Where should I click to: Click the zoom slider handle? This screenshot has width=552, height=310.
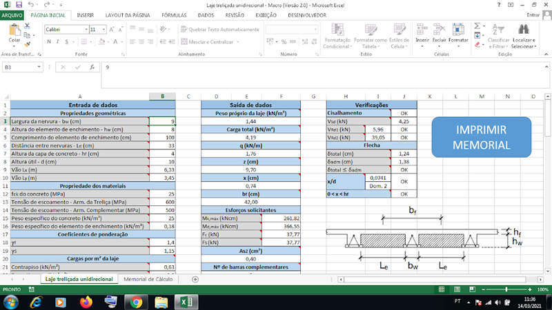click(506, 289)
